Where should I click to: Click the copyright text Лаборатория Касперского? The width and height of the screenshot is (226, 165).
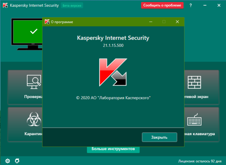[113, 98]
